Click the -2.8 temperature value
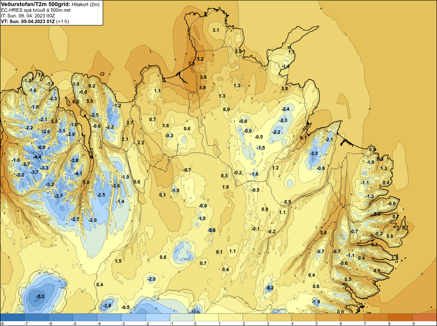Image resolution: width=437 pixels, height=326 pixels. pos(71,134)
